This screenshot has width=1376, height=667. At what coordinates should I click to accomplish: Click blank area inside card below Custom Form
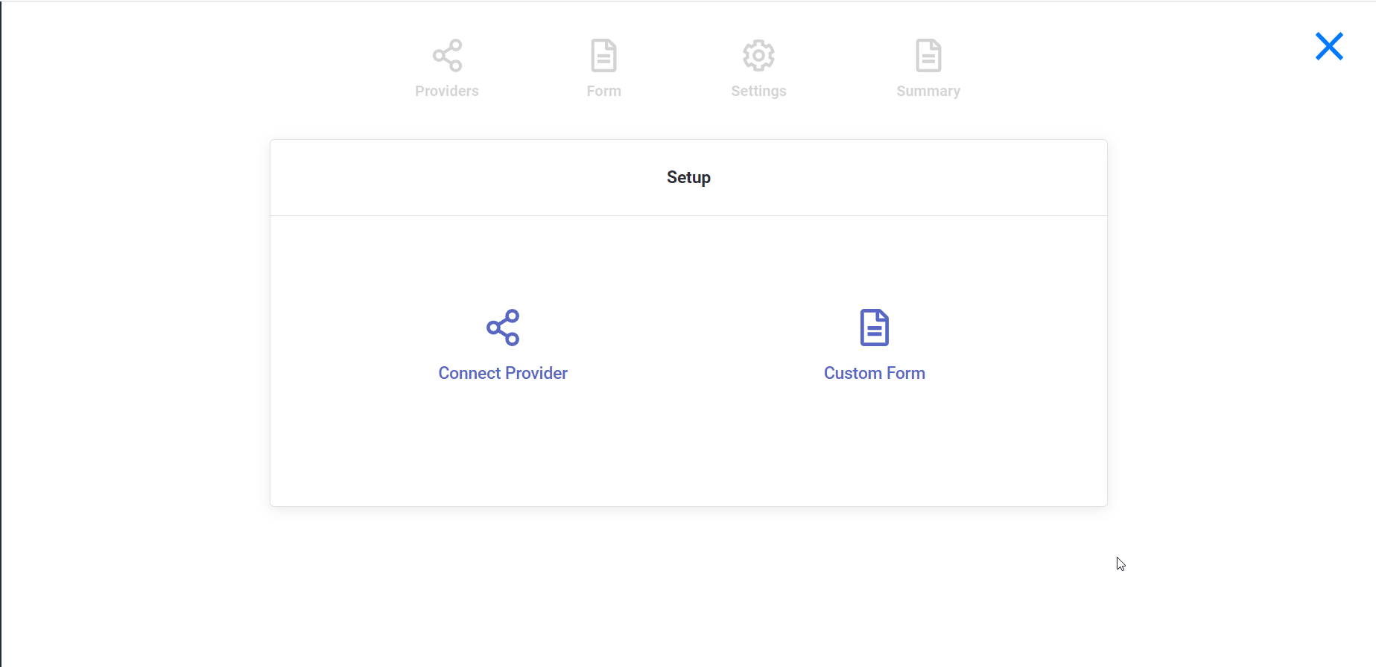point(874,454)
